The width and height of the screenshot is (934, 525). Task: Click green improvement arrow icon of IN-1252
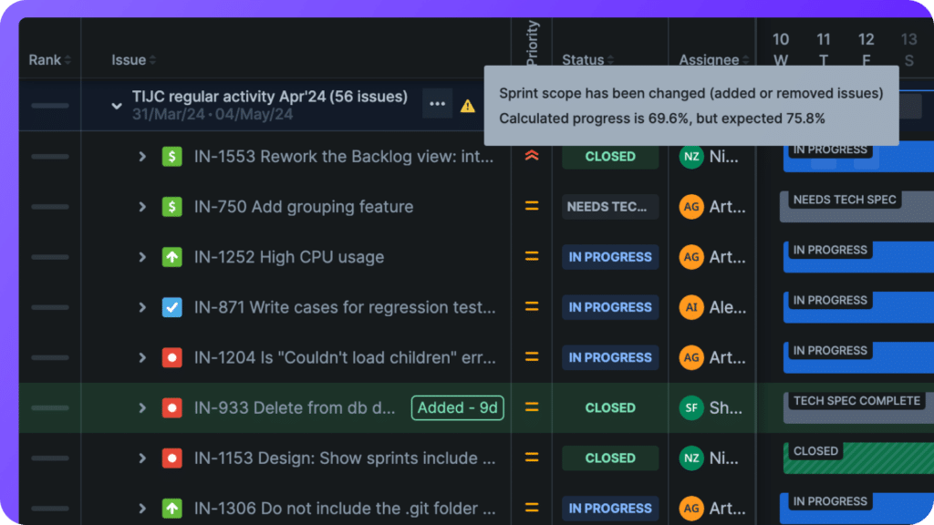(x=172, y=257)
